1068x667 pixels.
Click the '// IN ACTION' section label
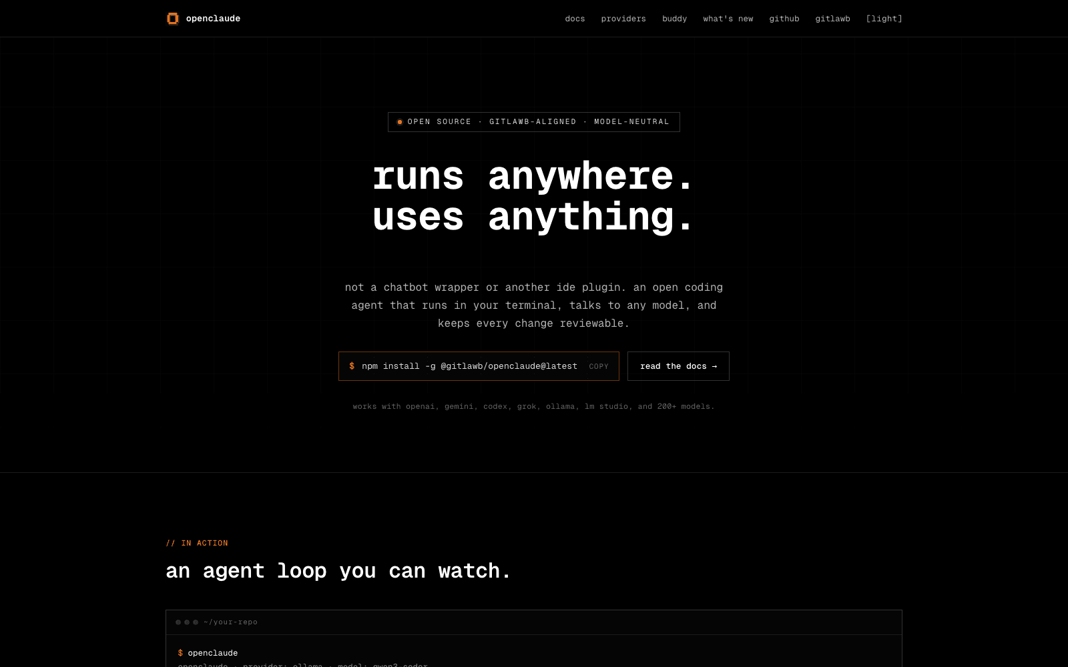197,543
